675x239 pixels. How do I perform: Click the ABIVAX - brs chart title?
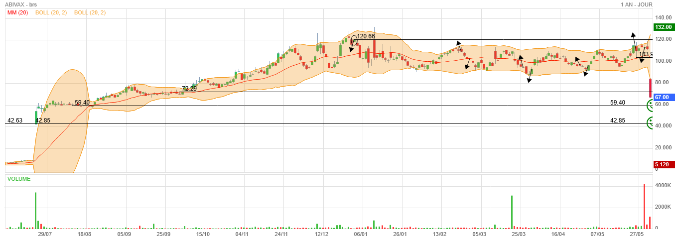click(24, 4)
